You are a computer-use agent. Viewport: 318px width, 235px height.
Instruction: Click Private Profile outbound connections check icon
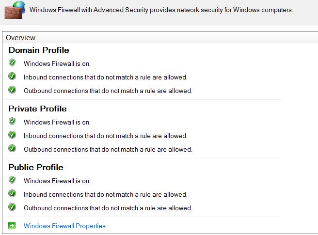coord(12,149)
